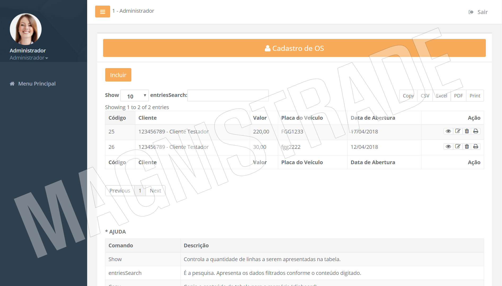Sort the table by Código column header
The height and width of the screenshot is (286, 502).
tap(117, 118)
